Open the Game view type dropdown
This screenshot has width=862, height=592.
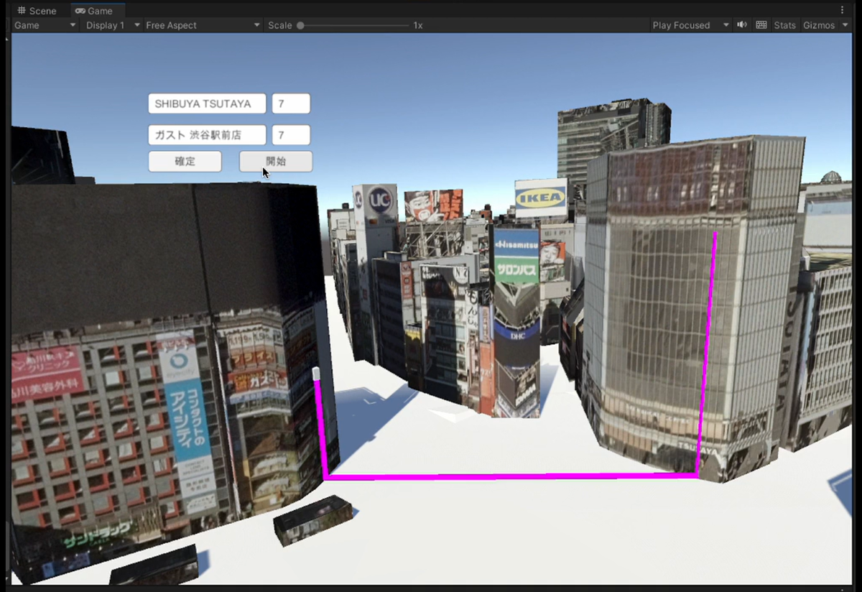45,25
